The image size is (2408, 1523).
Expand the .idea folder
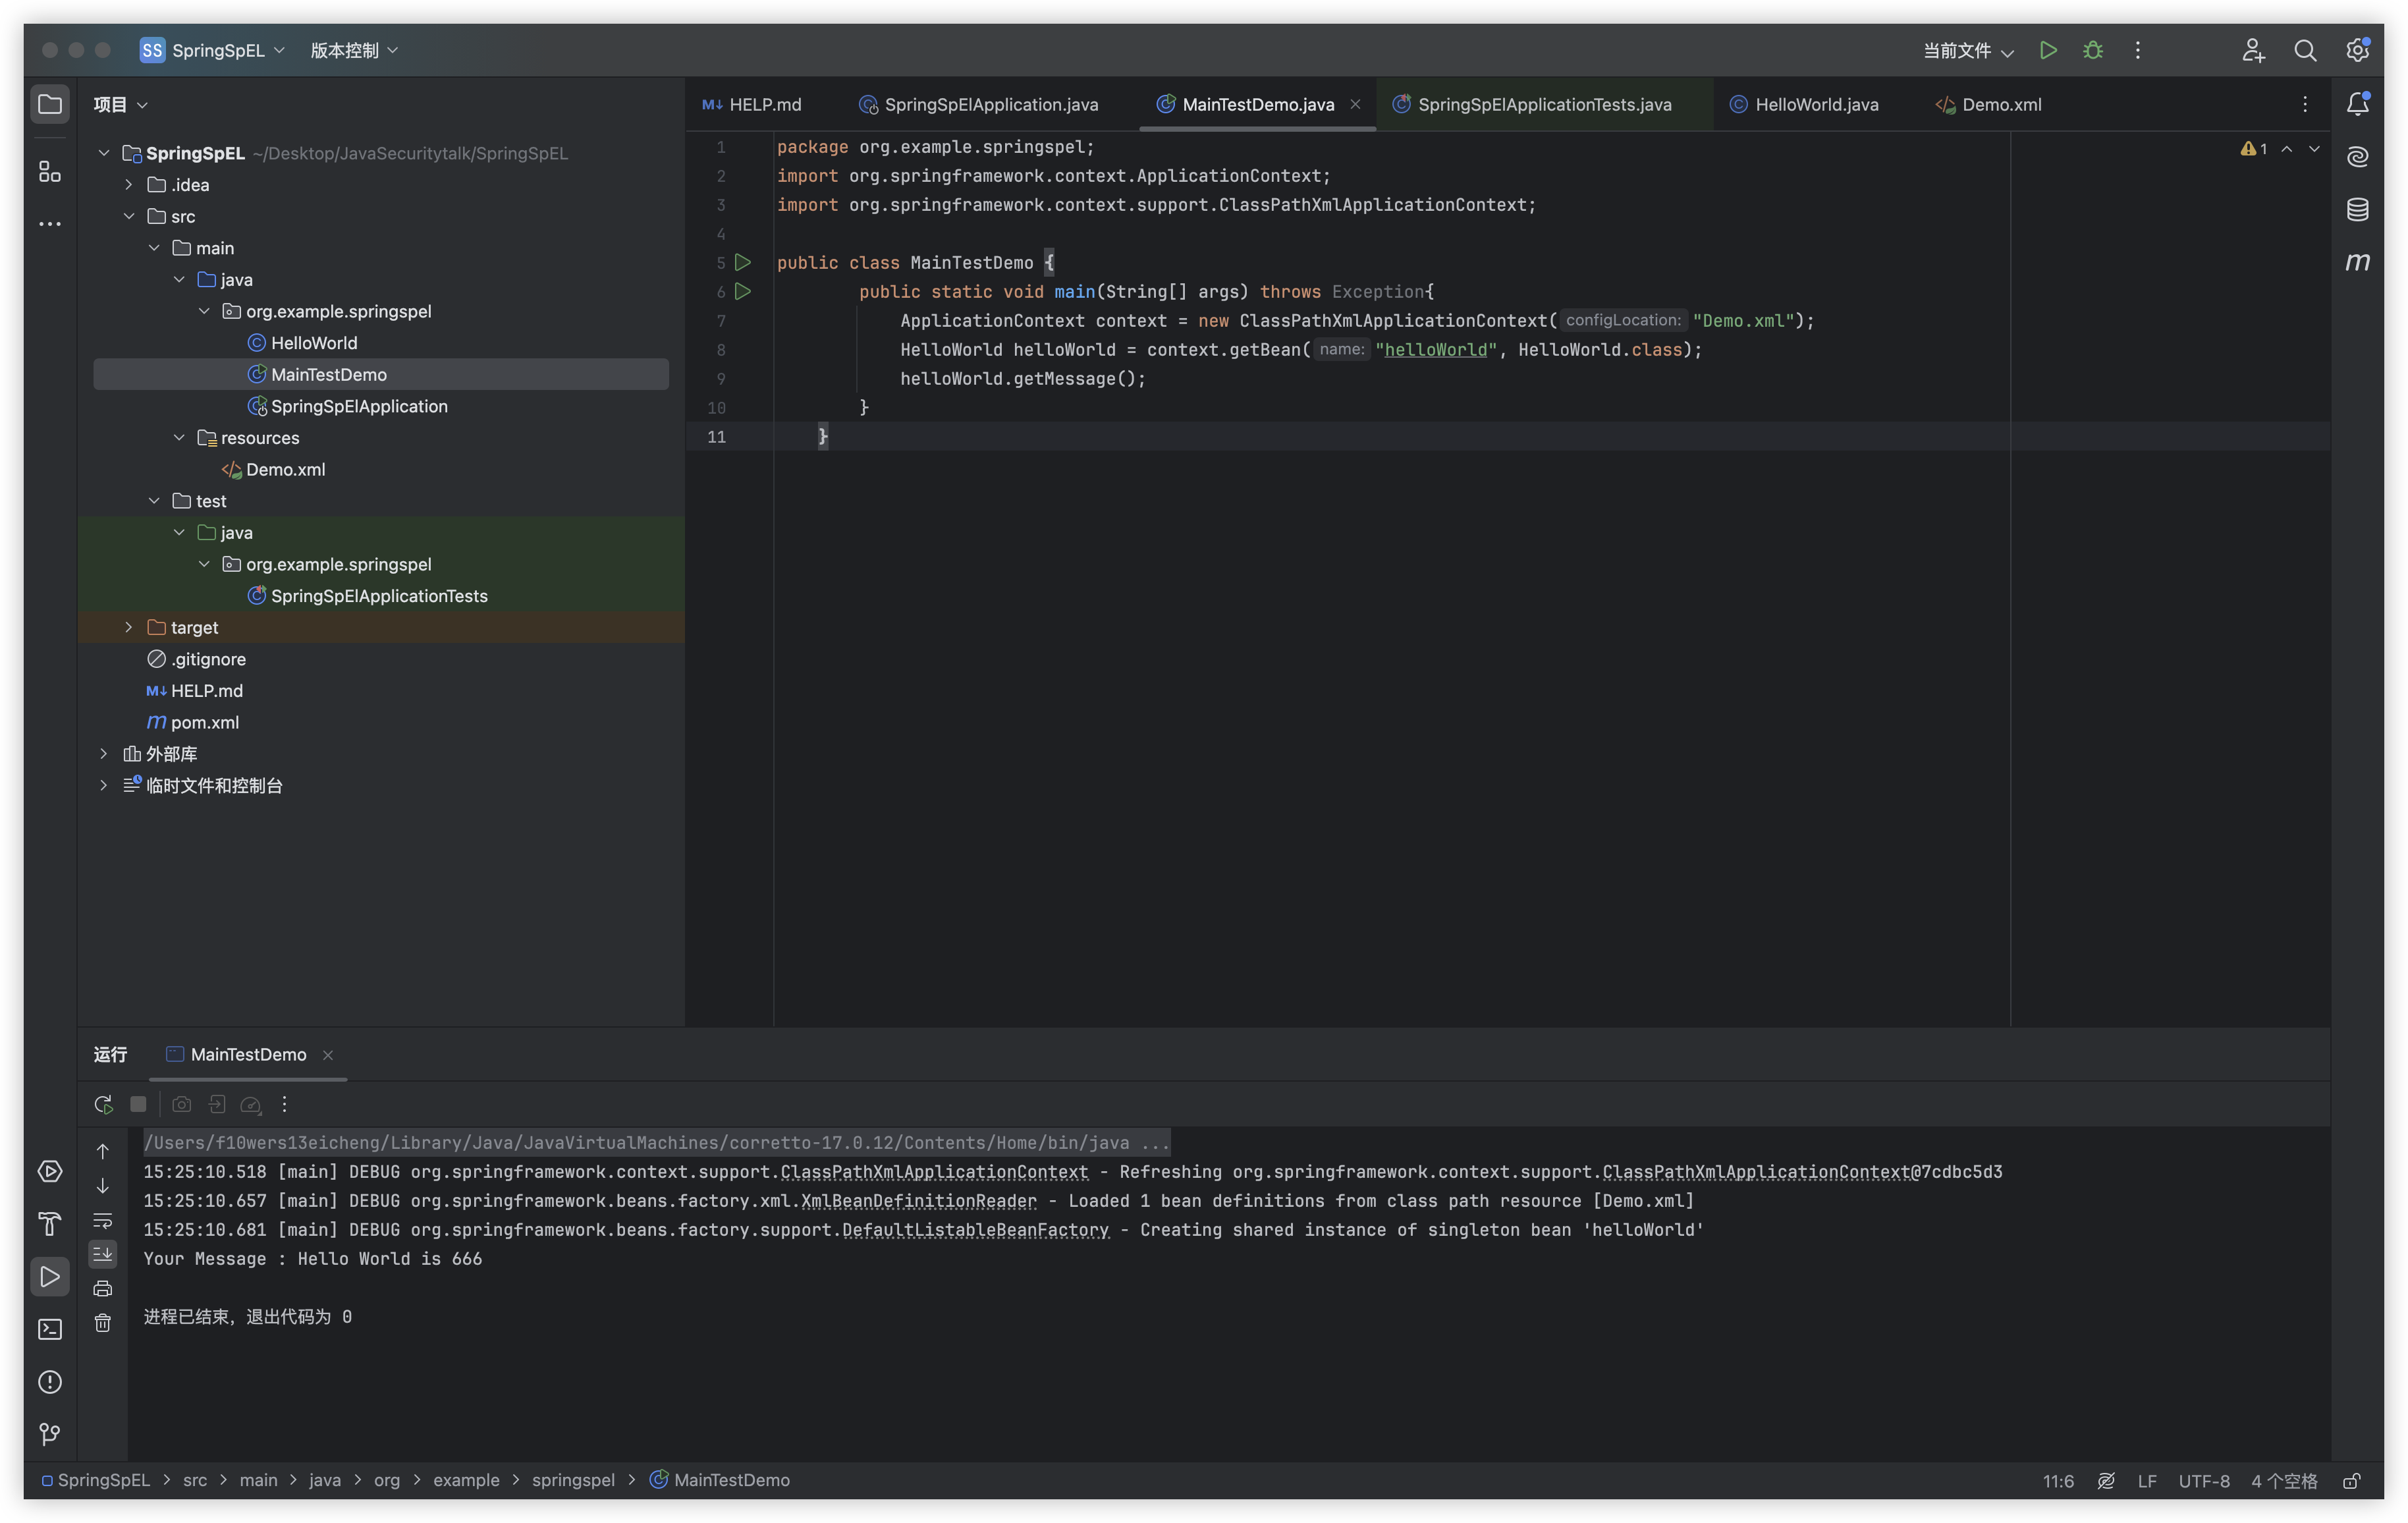(129, 184)
